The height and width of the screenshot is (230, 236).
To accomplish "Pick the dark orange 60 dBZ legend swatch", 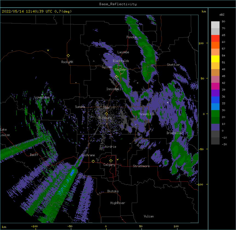I will click(215, 45).
